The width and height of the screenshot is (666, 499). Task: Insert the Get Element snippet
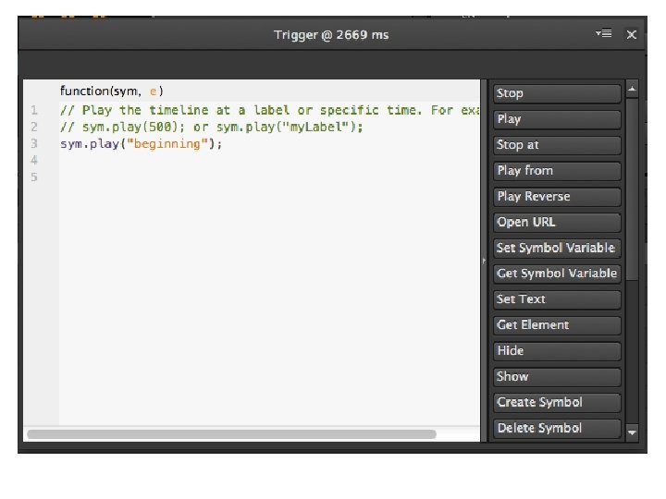point(557,325)
